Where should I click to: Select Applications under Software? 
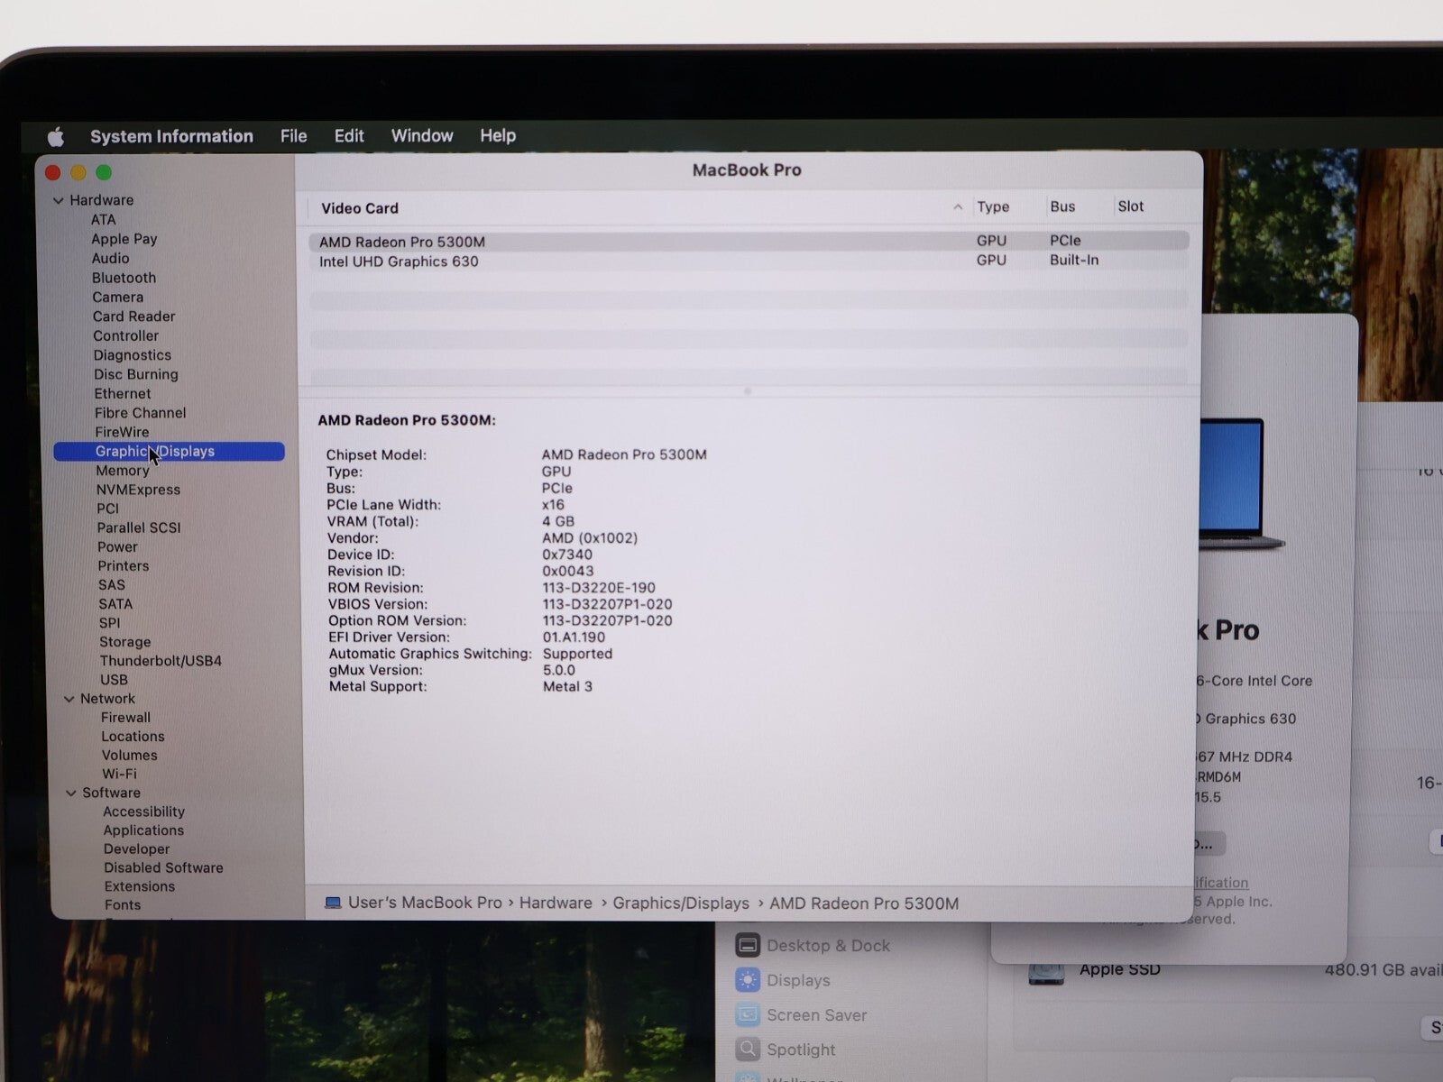(x=143, y=830)
